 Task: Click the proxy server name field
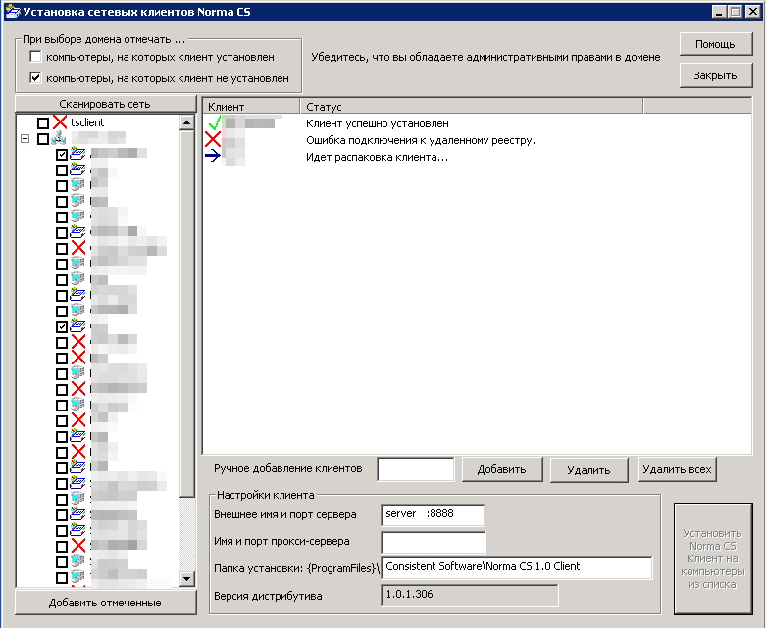[x=434, y=542]
